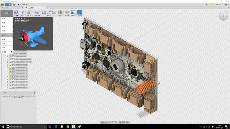Click the comments panel round button
Screen dimensions: 230x129
(x=34, y=93)
